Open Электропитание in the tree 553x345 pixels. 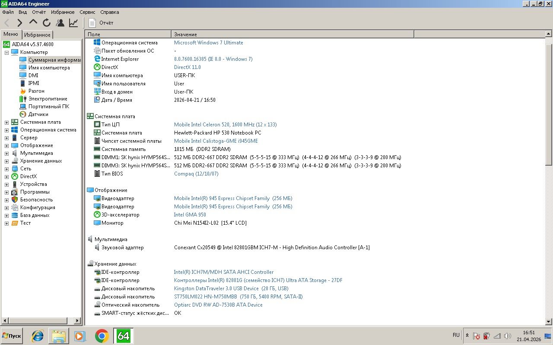click(48, 99)
